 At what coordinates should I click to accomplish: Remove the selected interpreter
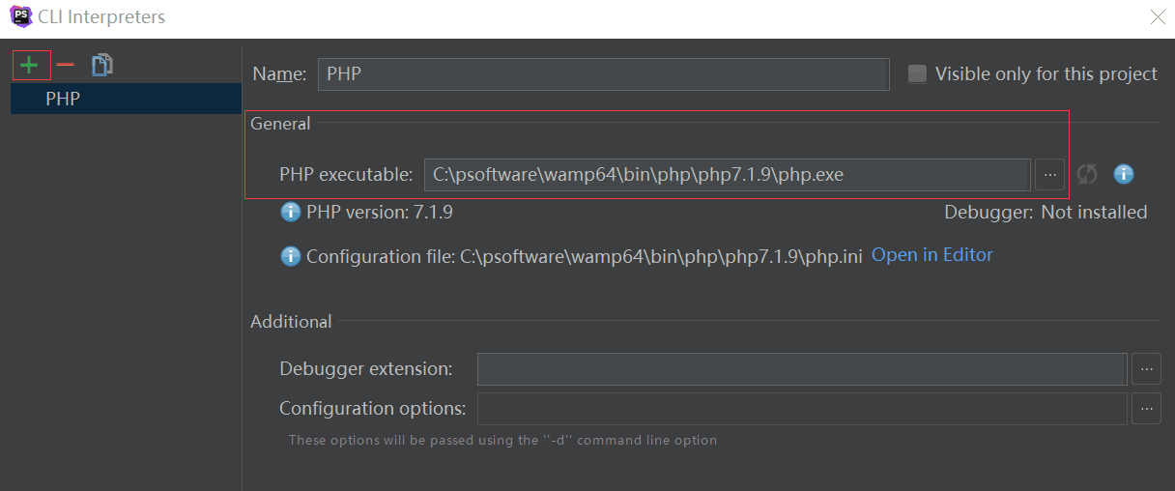pyautogui.click(x=65, y=65)
